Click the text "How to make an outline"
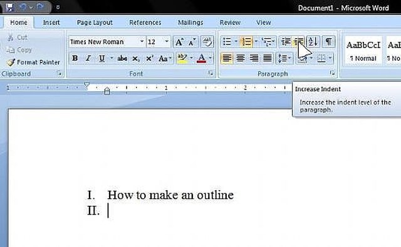This screenshot has width=401, height=247. (170, 195)
